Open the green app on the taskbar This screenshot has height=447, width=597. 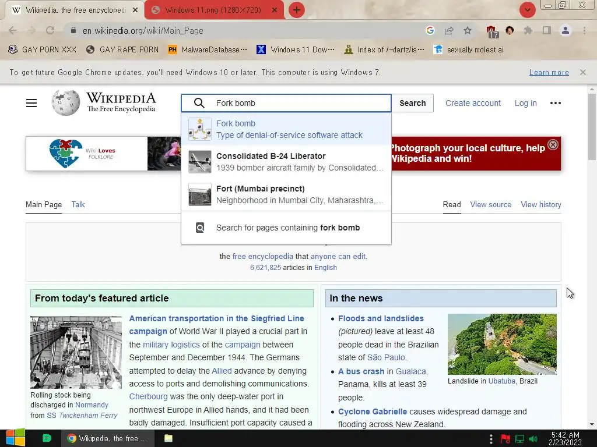(x=47, y=438)
